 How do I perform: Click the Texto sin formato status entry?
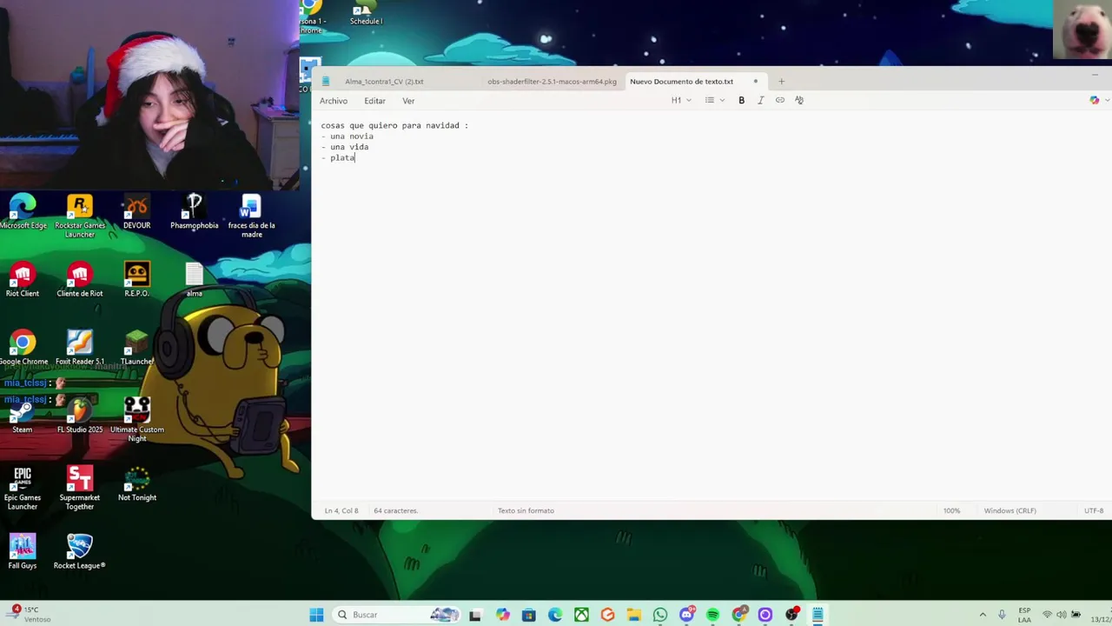[526, 510]
